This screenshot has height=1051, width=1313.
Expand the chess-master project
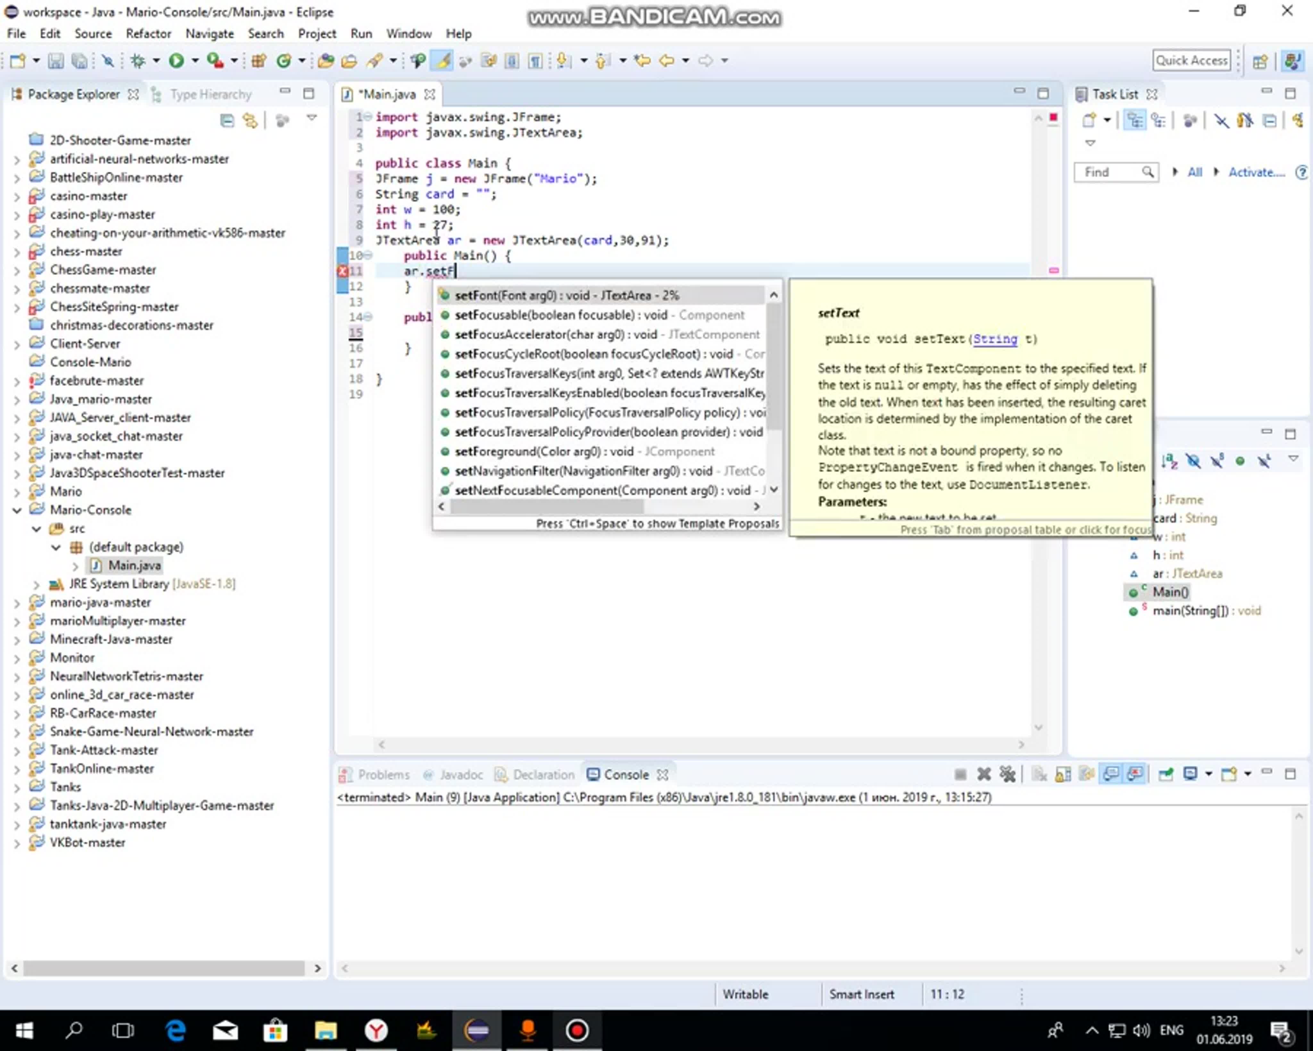(x=17, y=252)
